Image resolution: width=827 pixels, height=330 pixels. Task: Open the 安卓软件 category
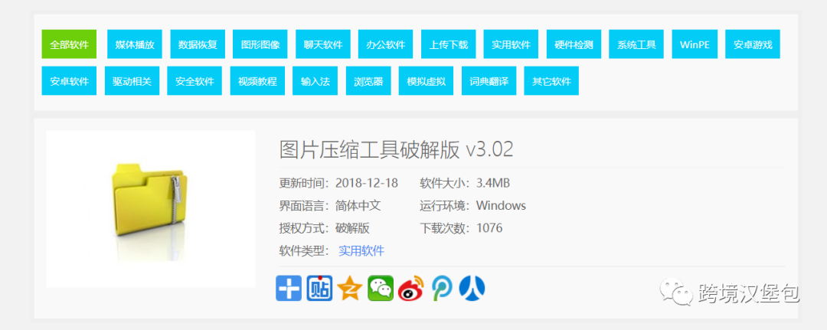[69, 81]
